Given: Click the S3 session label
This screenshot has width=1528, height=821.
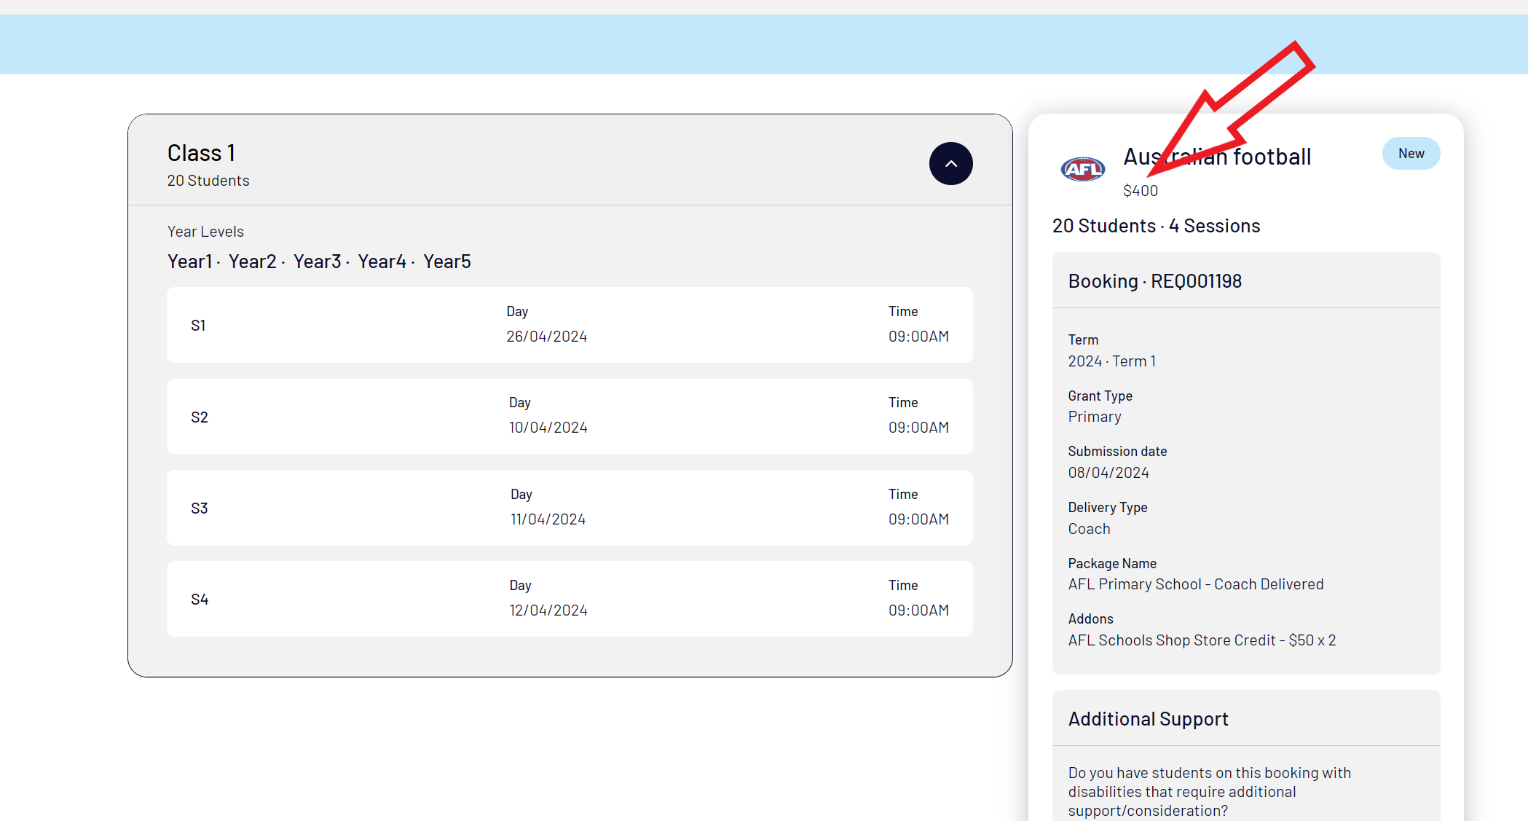Looking at the screenshot, I should [200, 508].
